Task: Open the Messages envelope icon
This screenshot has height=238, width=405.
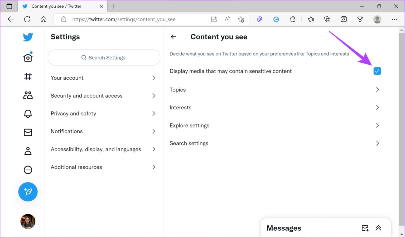Action: pos(27,132)
